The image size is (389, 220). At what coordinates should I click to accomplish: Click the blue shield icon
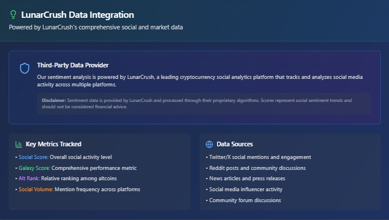pyautogui.click(x=25, y=69)
